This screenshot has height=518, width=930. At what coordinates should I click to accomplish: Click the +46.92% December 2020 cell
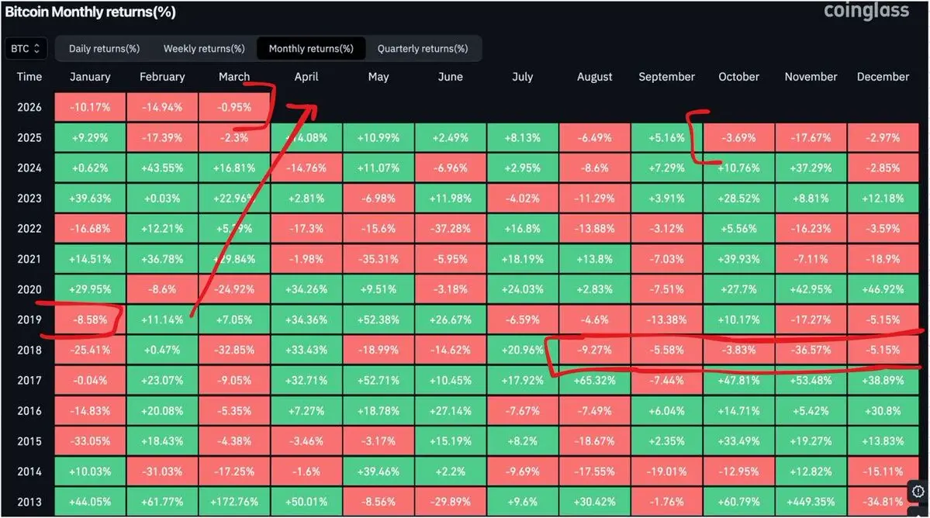[883, 289]
